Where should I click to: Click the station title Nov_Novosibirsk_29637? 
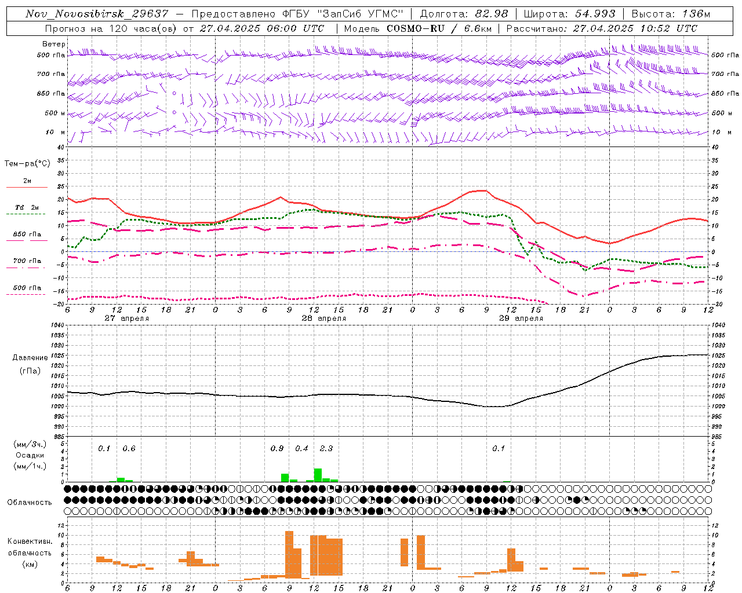point(97,14)
